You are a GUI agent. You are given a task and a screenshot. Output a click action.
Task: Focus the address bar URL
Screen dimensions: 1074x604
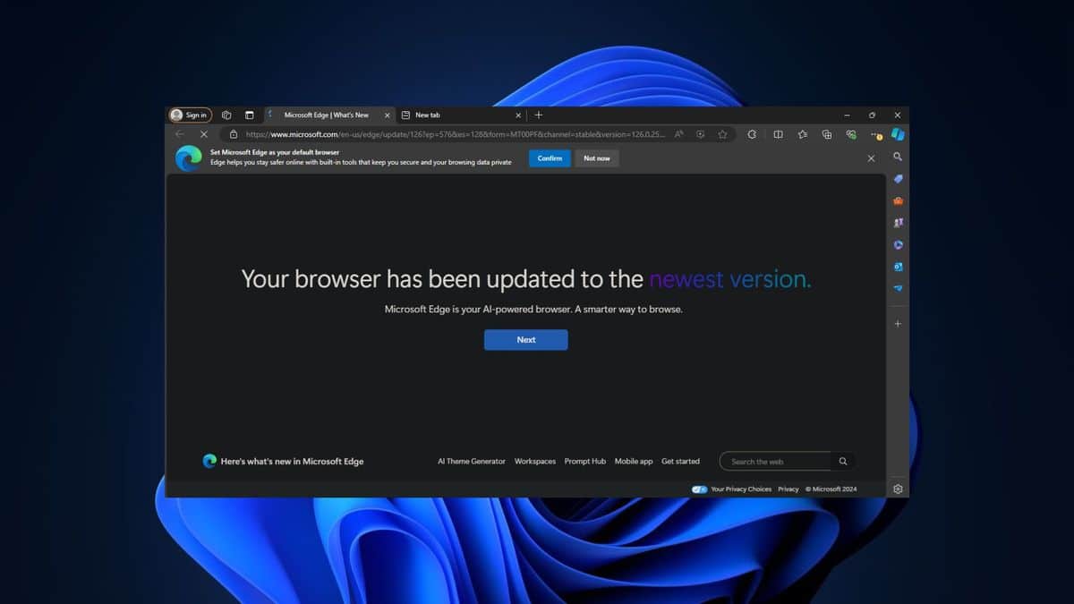tap(456, 134)
